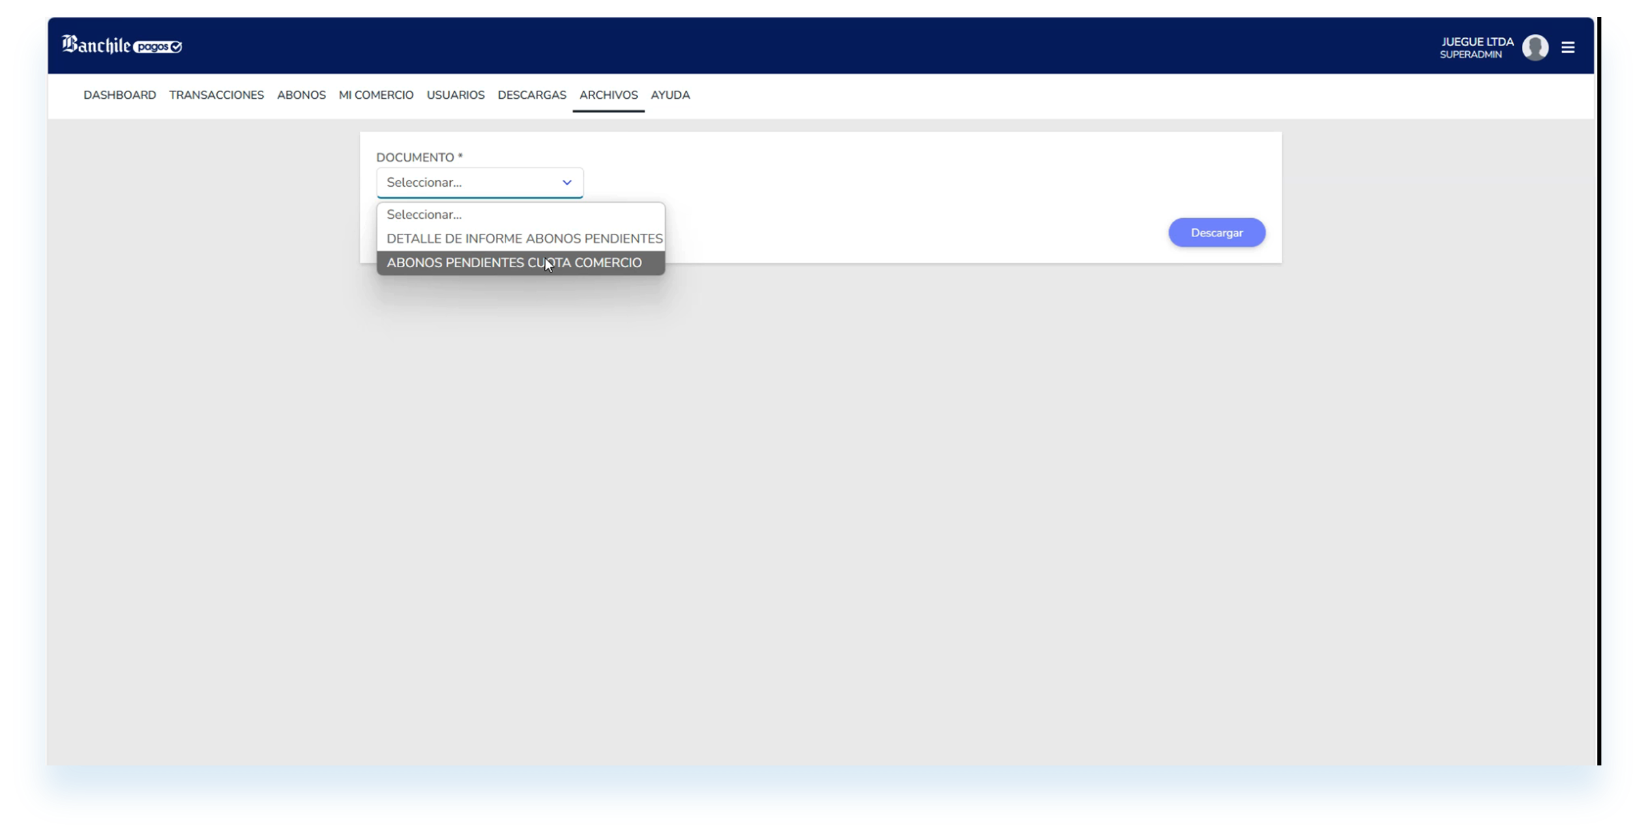Open the DESCARGAS tab
This screenshot has width=1648, height=837.
532,95
